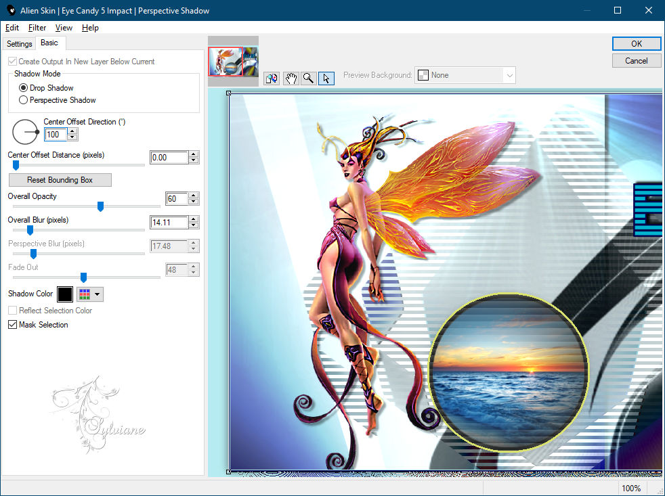This screenshot has width=665, height=496.
Task: Click the Center Offset Direction input field
Action: pyautogui.click(x=56, y=135)
